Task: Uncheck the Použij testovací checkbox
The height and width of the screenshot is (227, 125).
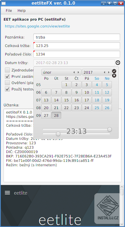Action: (x=7, y=89)
